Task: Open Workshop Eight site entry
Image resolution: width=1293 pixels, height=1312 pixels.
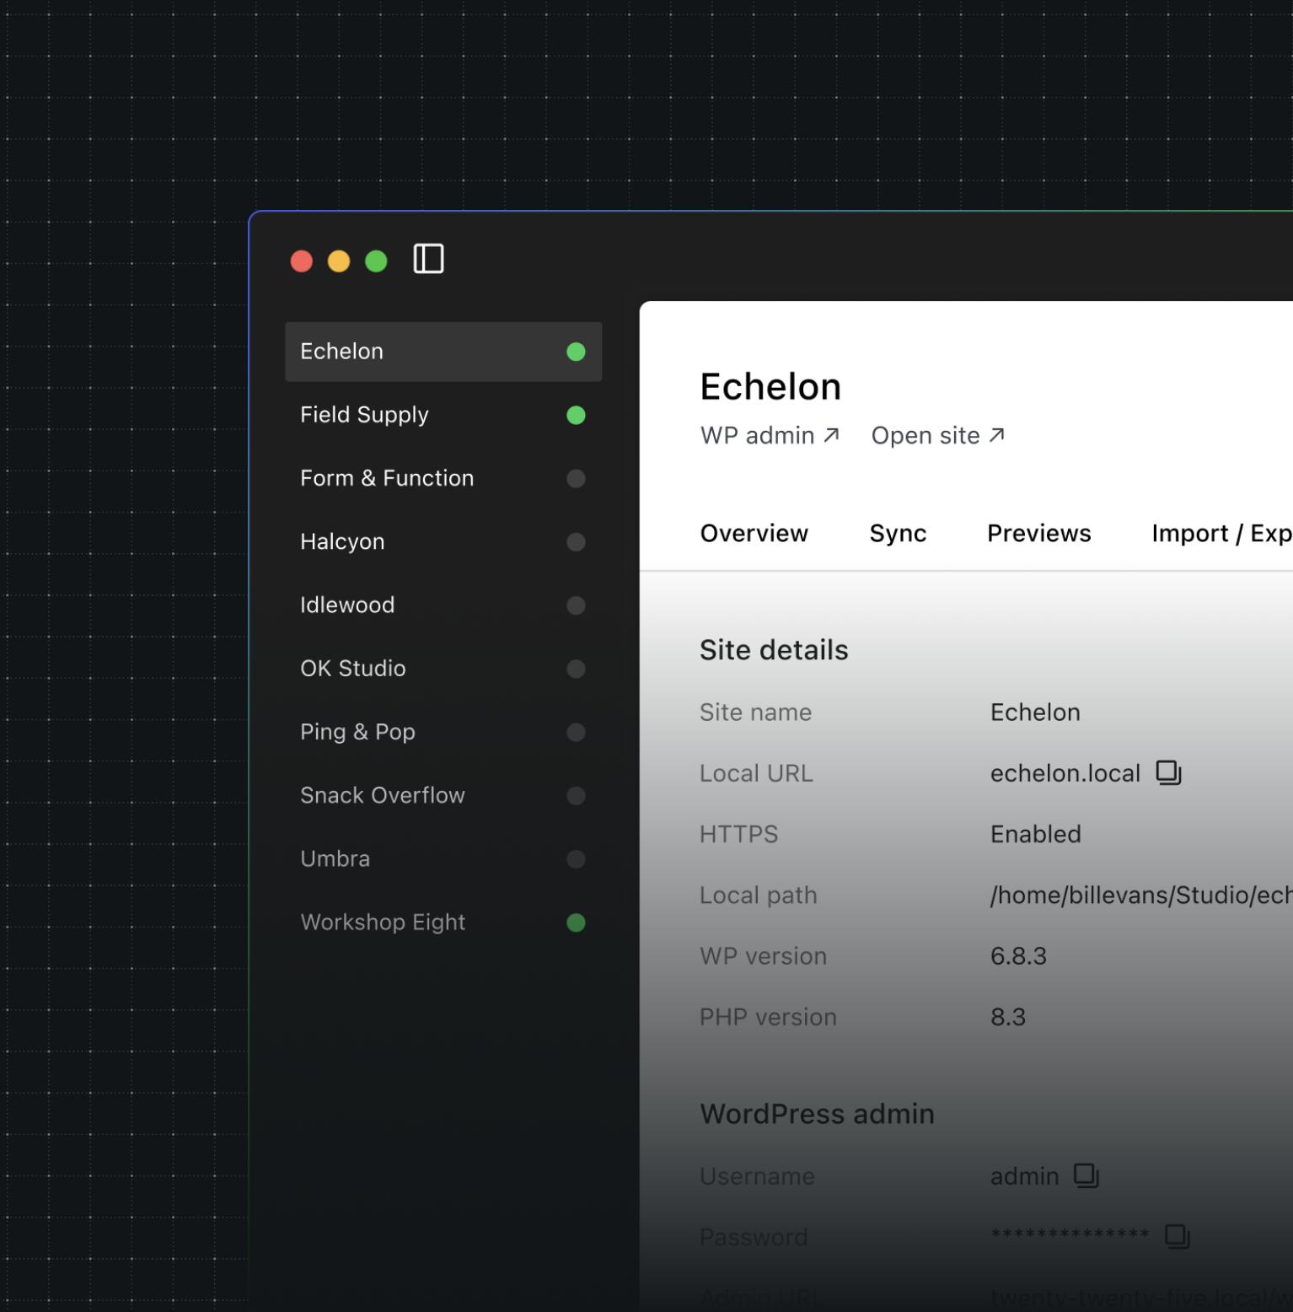Action: 443,922
